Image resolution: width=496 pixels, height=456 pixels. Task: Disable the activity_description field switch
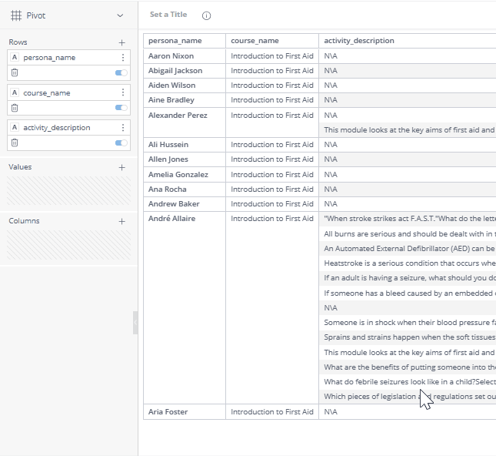tap(121, 142)
